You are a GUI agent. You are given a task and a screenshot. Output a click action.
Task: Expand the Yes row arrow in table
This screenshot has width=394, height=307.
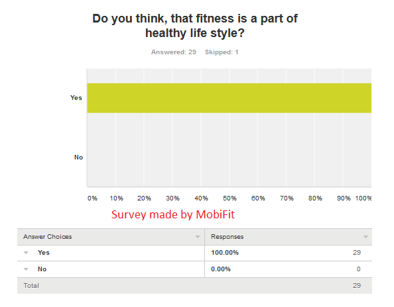(26, 253)
